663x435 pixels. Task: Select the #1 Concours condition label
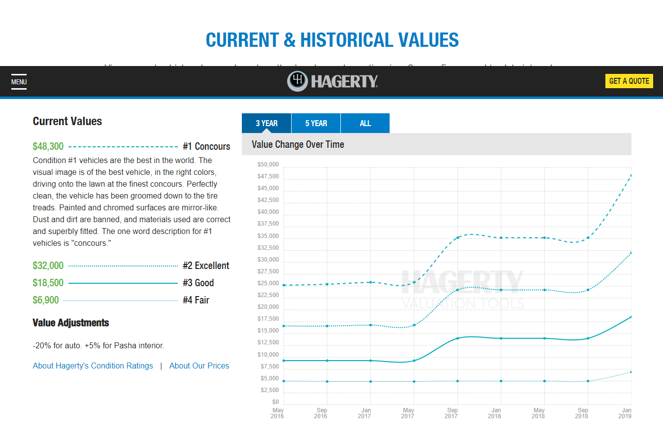coord(206,146)
